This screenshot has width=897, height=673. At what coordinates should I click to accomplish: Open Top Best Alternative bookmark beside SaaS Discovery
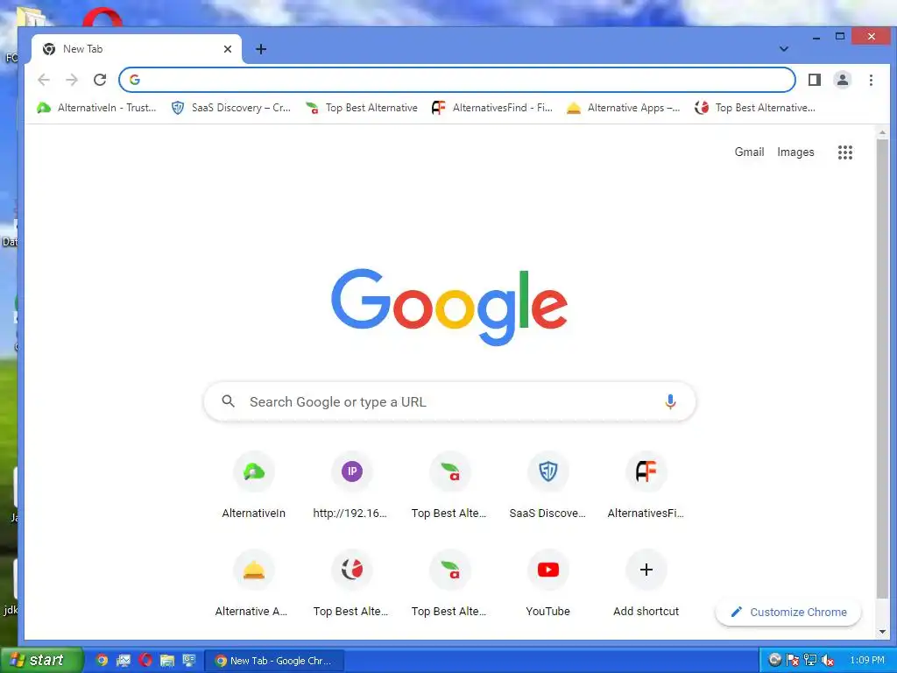[362, 108]
